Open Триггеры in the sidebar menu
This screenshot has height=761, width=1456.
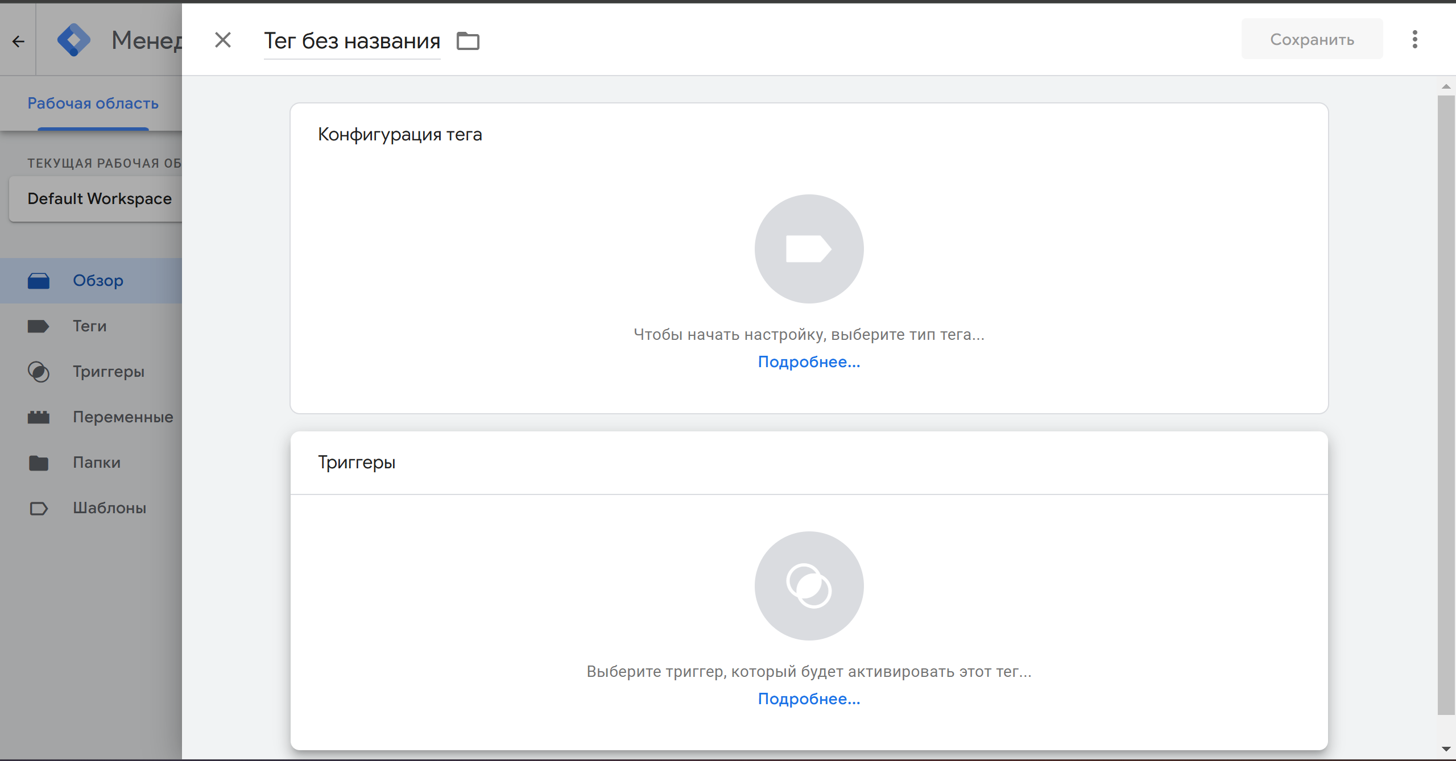tap(108, 372)
